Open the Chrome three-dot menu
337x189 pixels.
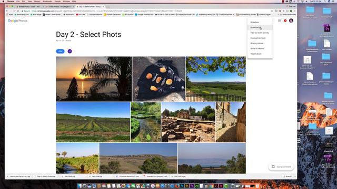click(x=295, y=11)
